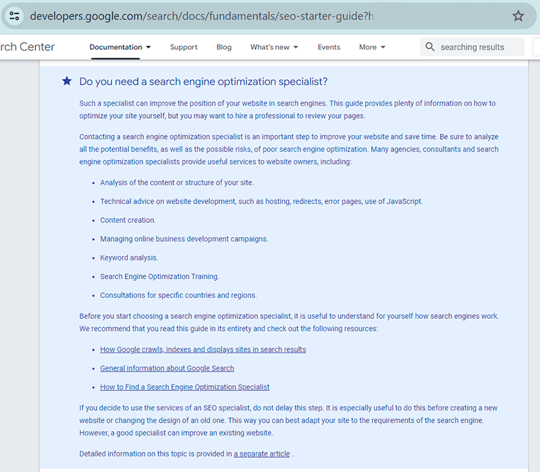
Task: Select the What's new menu label
Action: (x=269, y=47)
